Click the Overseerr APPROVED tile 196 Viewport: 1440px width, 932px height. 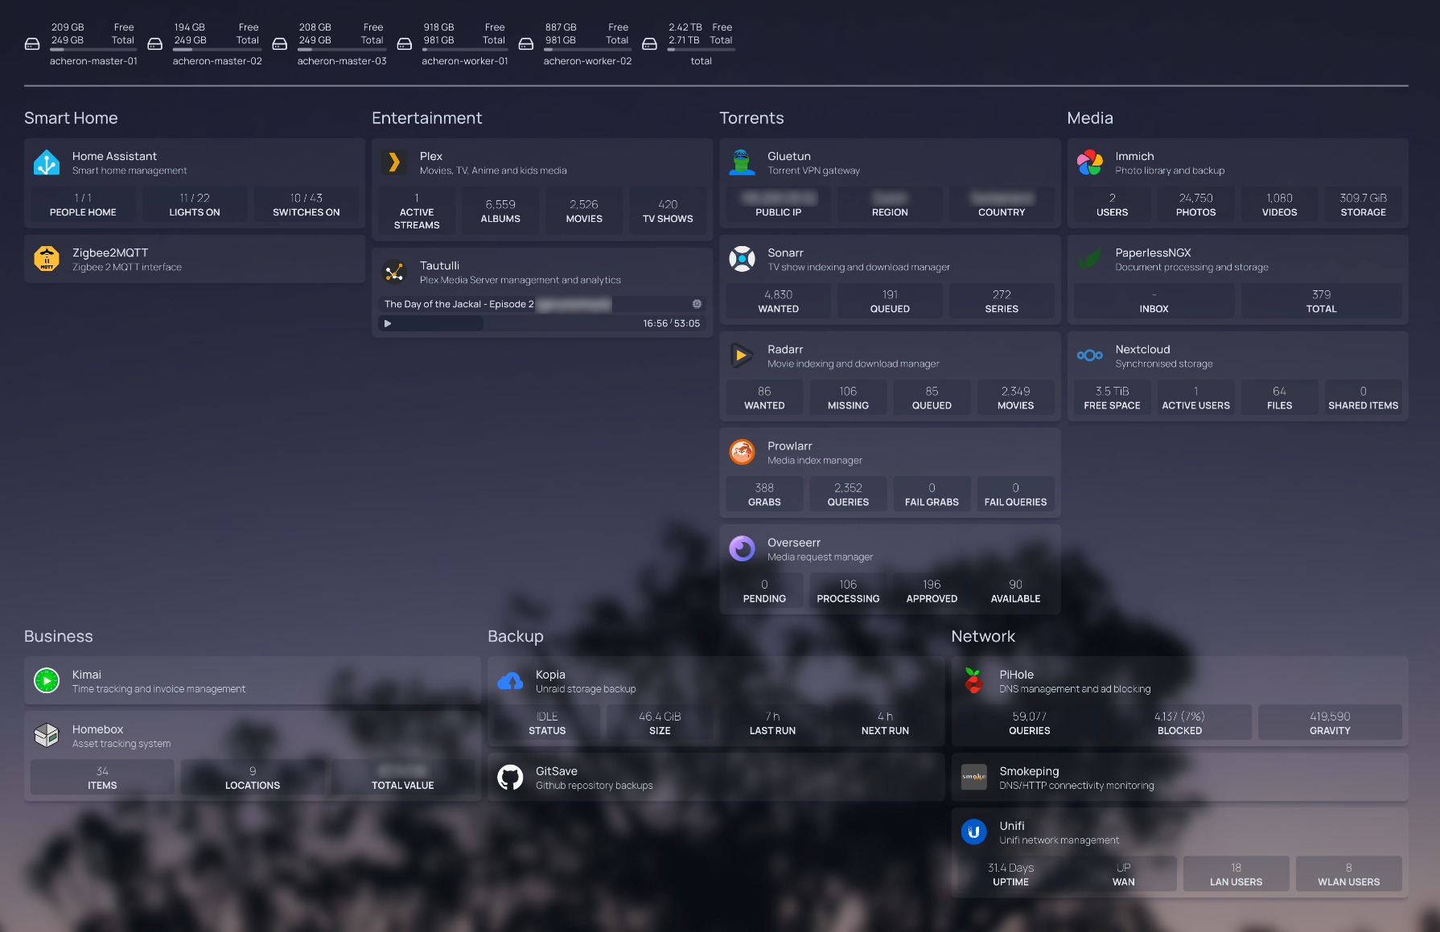pyautogui.click(x=932, y=590)
